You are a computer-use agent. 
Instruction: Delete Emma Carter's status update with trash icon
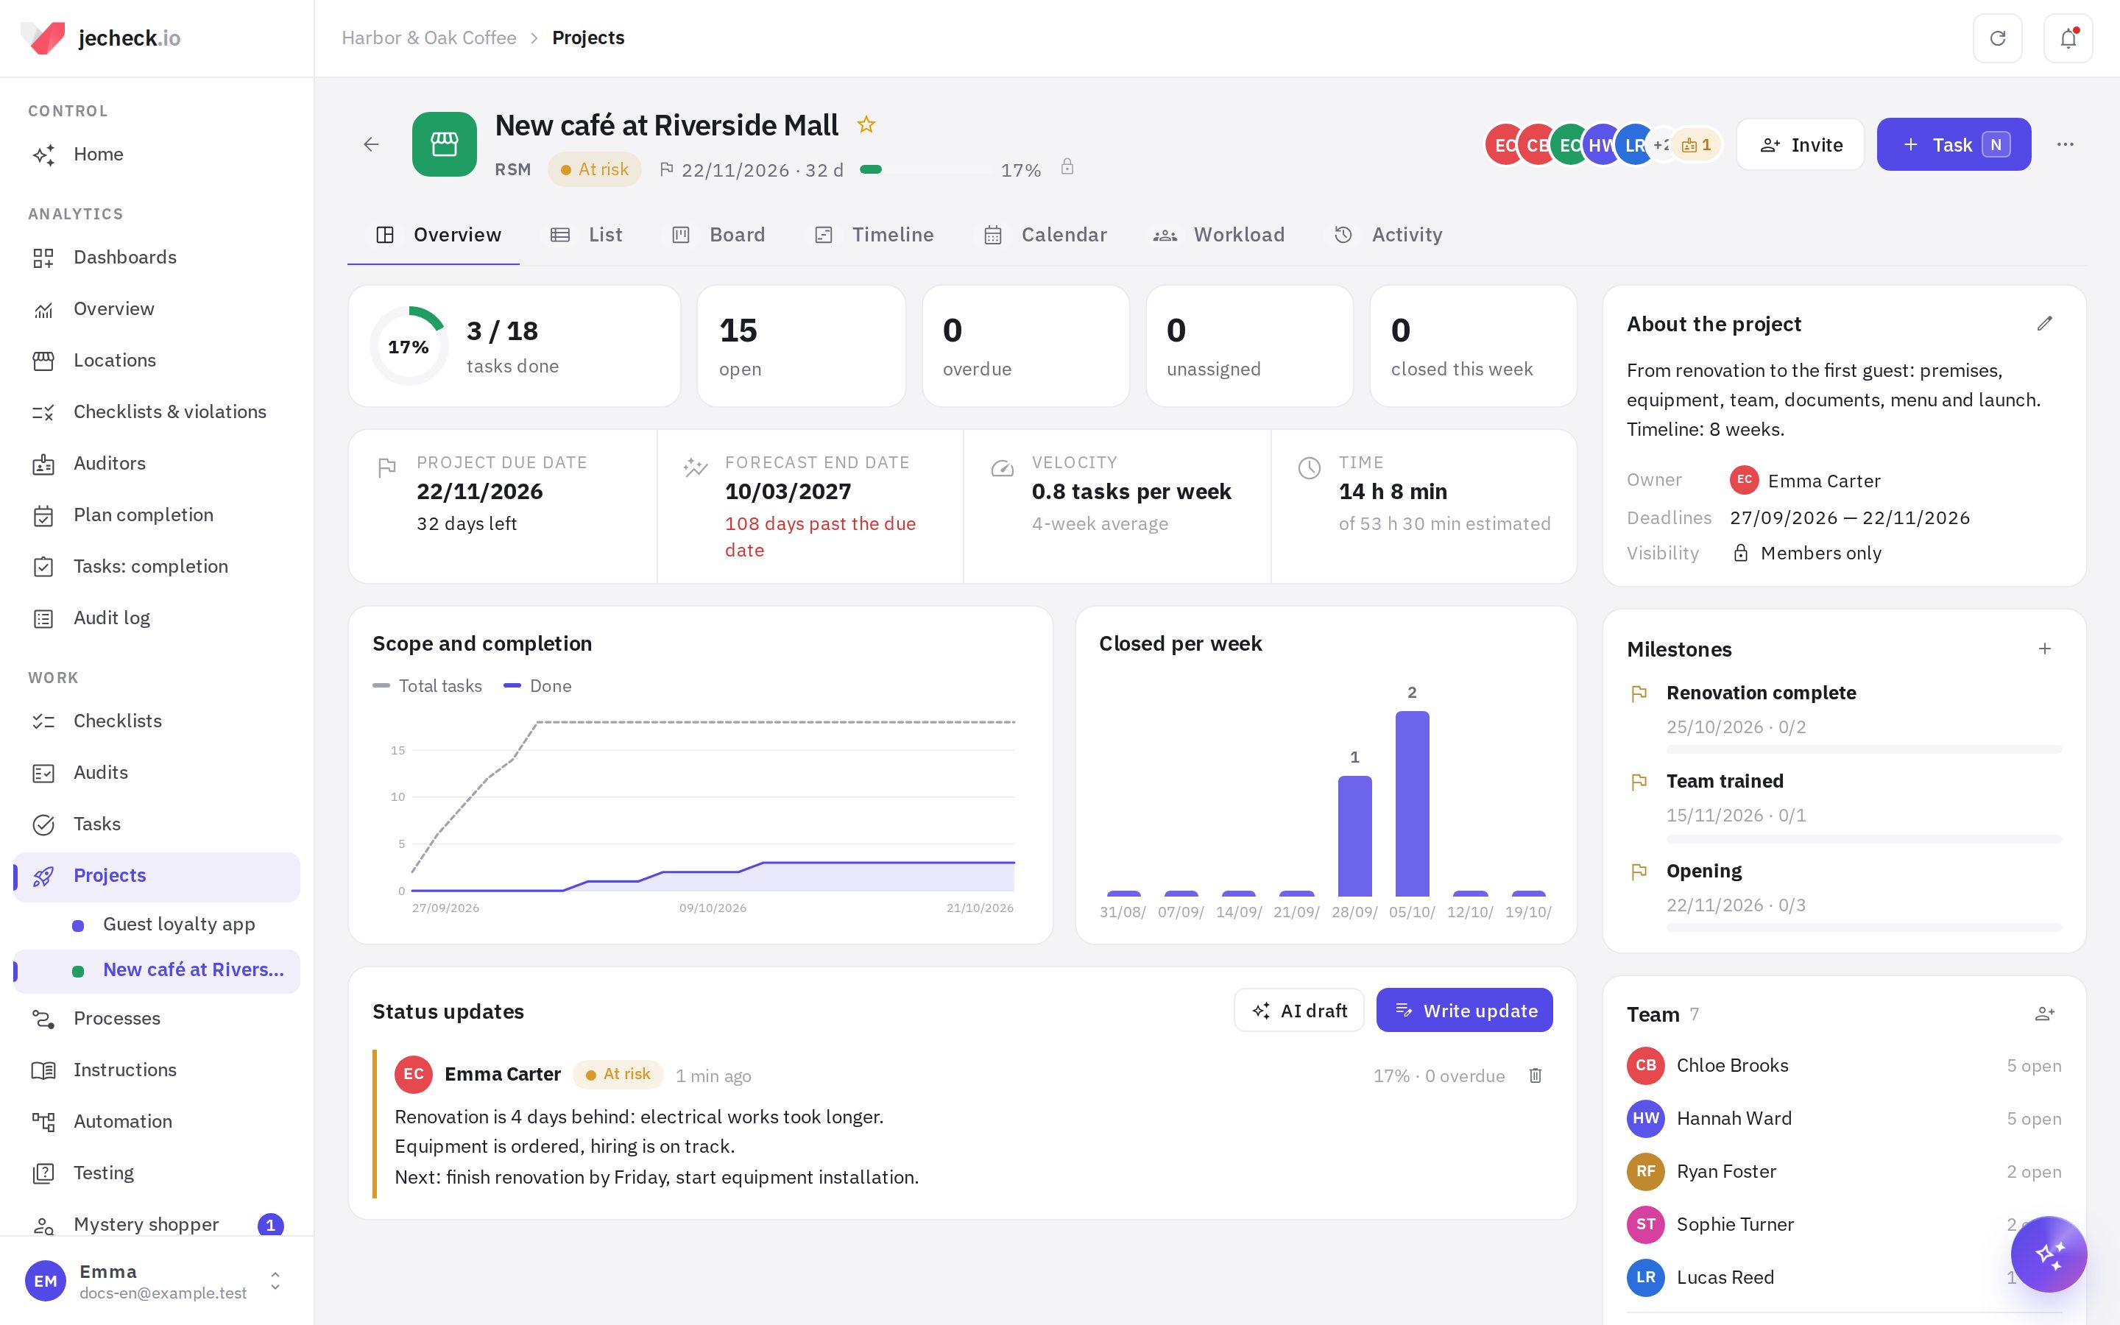(1536, 1075)
